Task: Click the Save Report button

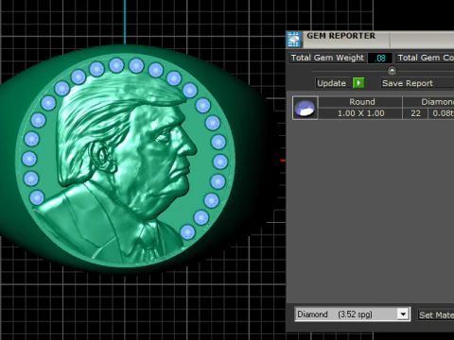Action: click(417, 83)
